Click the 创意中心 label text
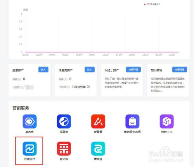 pyautogui.click(x=166, y=132)
